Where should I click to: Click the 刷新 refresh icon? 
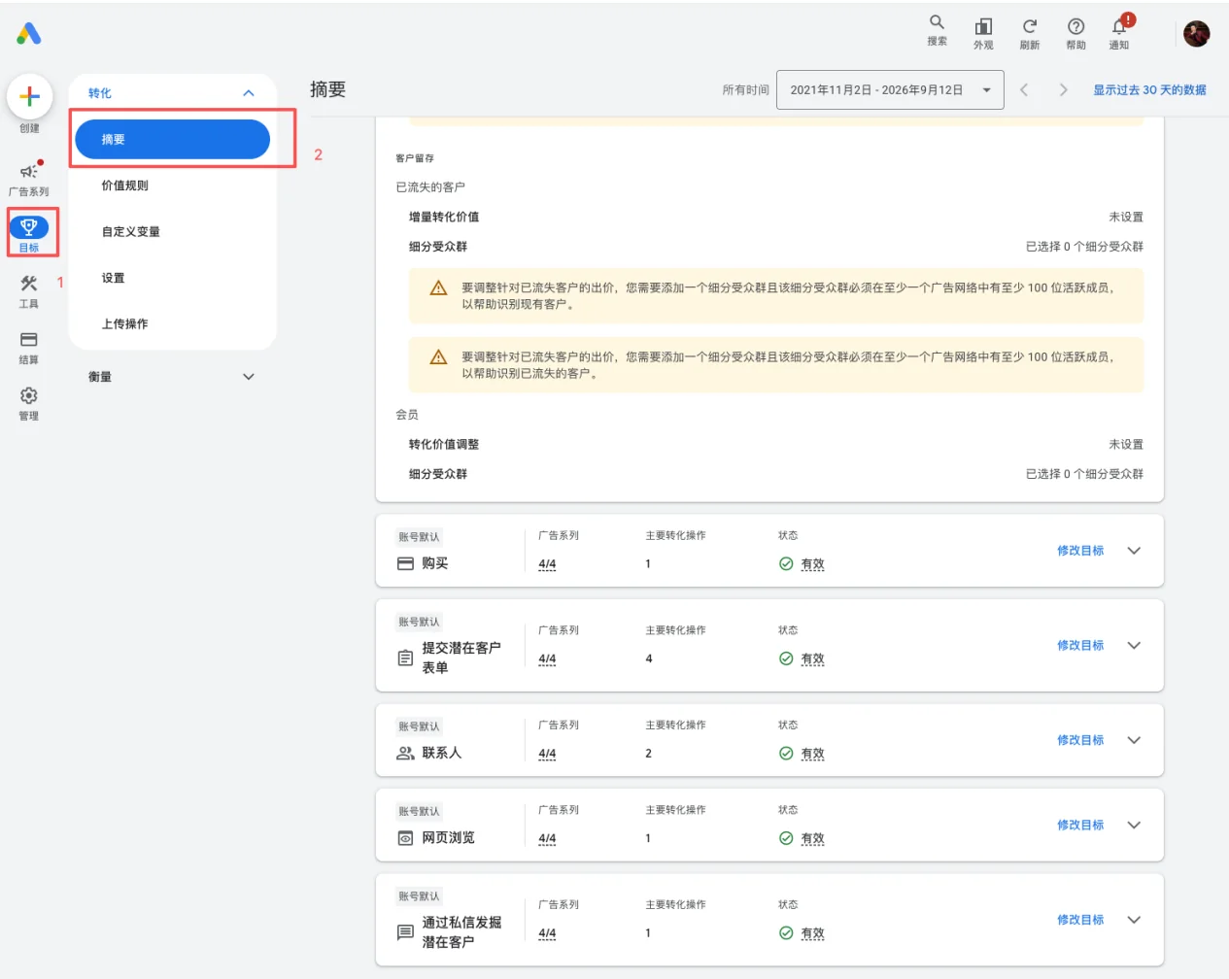coord(1030,26)
